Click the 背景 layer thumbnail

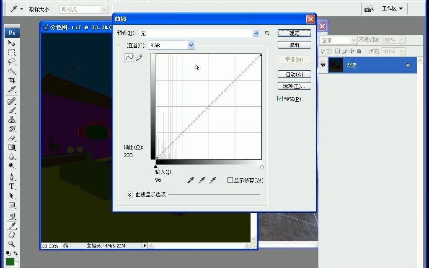[336, 65]
